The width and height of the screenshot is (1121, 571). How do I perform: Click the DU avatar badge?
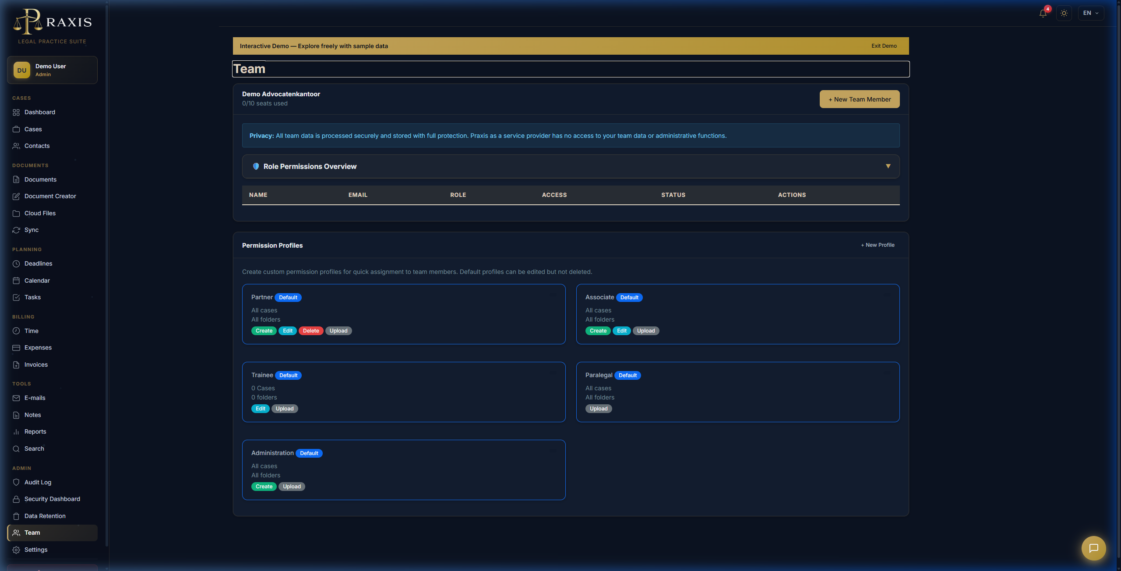tap(22, 70)
